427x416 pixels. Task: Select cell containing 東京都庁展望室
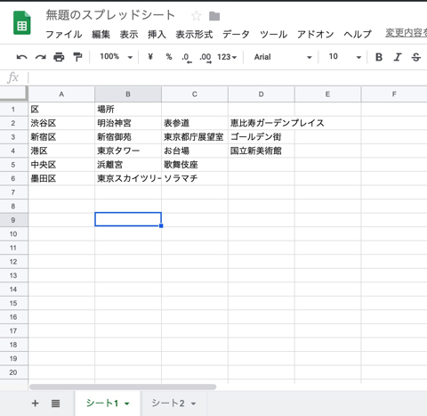coord(195,137)
